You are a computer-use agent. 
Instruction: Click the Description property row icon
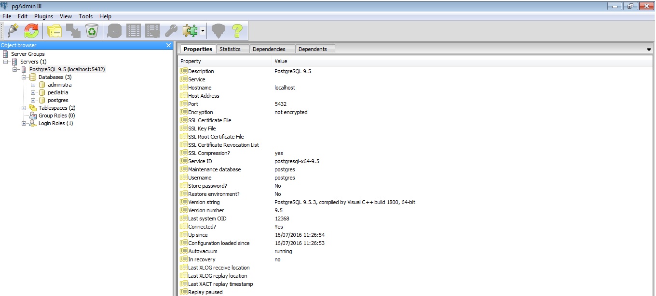[x=183, y=71]
